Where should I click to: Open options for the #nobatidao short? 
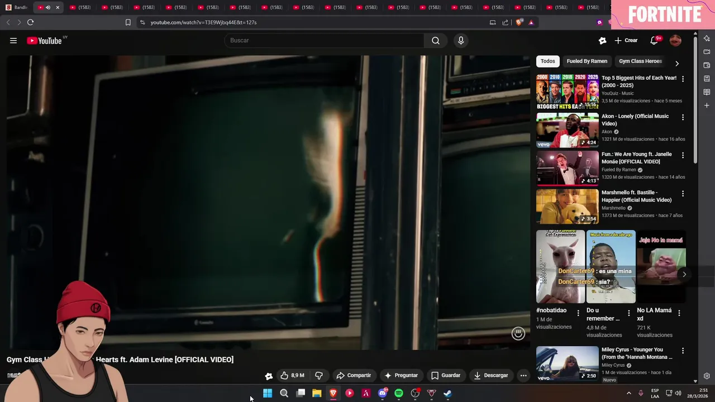[578, 313]
